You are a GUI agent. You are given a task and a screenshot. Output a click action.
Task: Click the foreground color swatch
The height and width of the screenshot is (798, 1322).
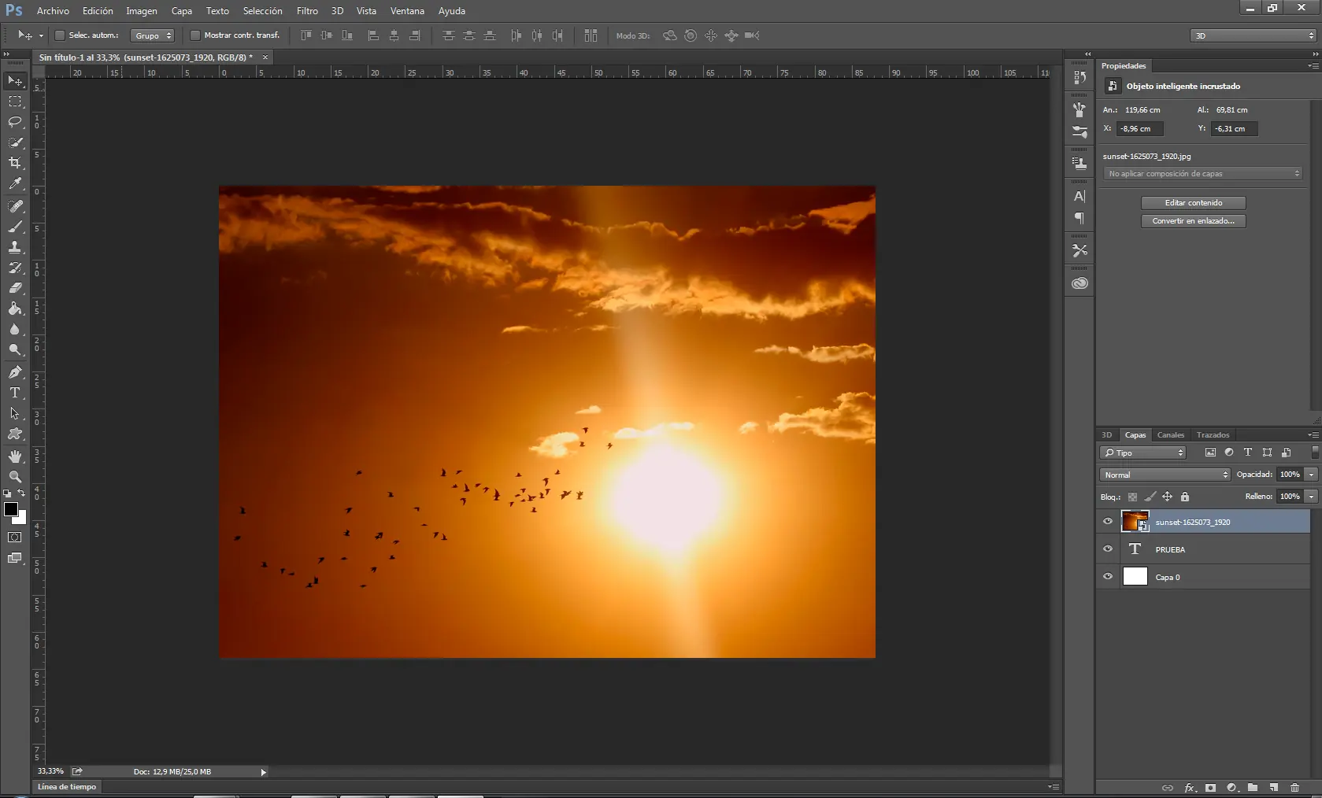(11, 509)
